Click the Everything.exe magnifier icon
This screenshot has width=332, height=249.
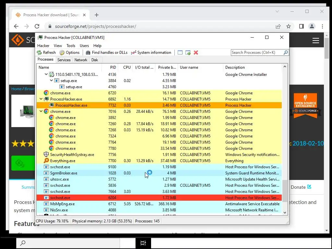pos(46,160)
